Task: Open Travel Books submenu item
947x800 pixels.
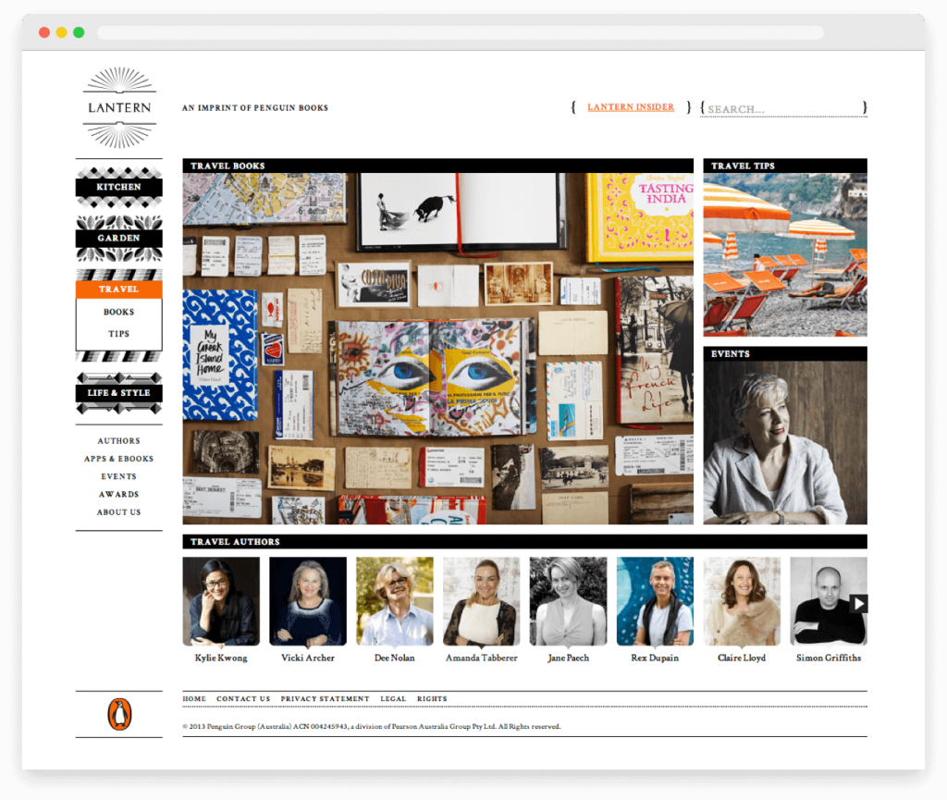Action: [x=119, y=313]
